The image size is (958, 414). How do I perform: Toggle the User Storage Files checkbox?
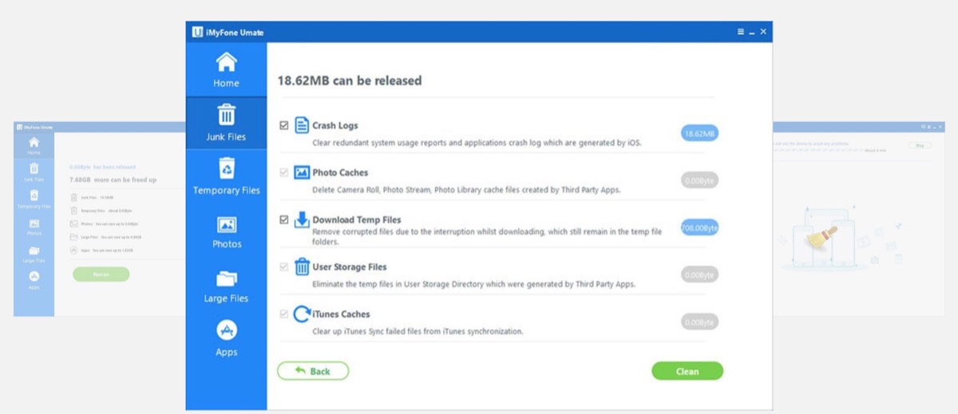point(284,267)
